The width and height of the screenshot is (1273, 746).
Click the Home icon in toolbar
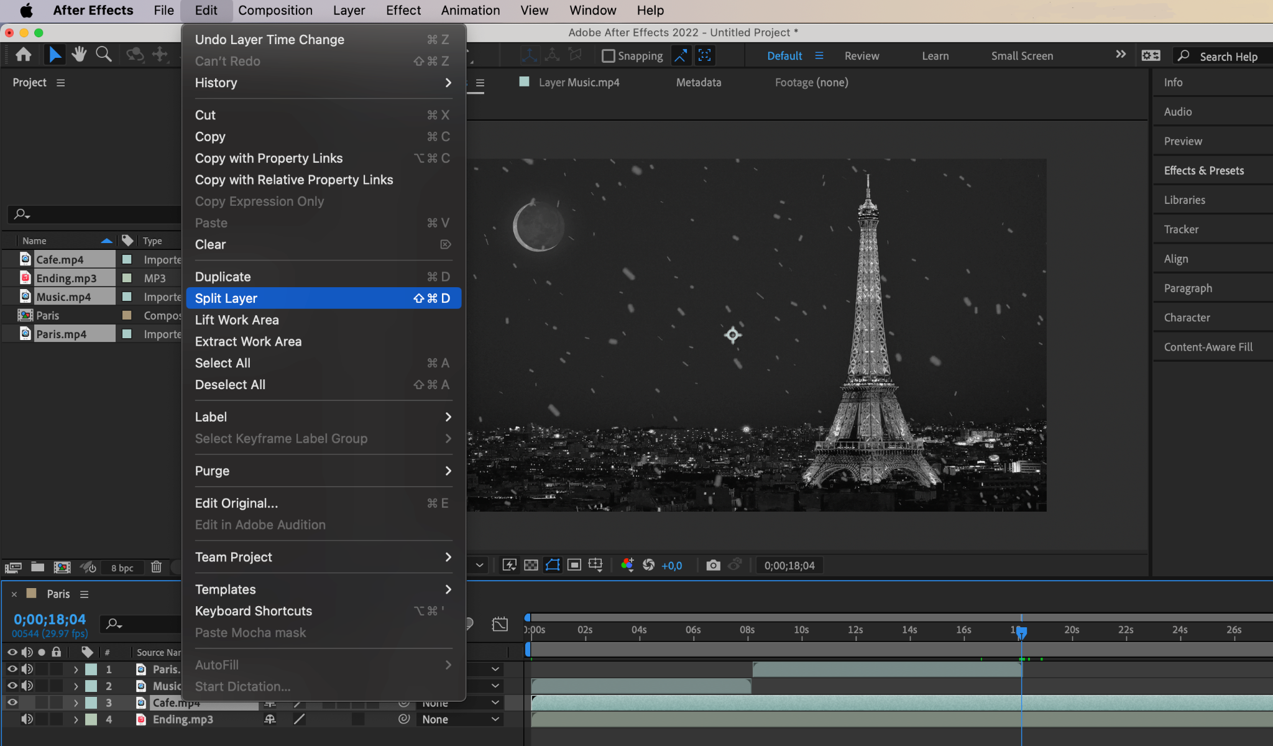[x=24, y=55]
